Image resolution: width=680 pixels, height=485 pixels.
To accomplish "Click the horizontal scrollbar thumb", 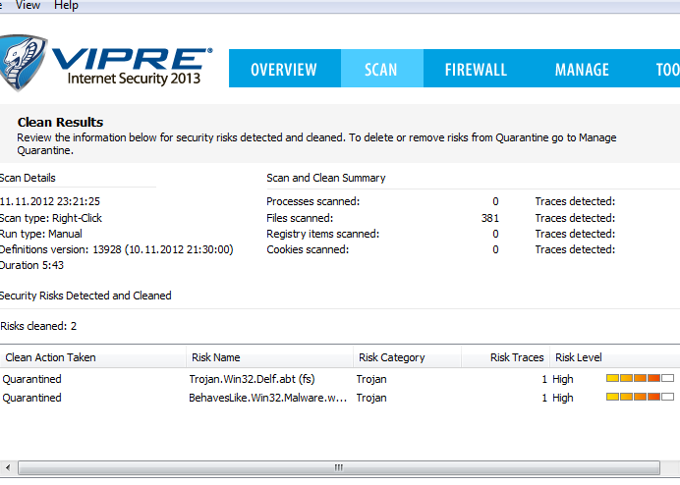I will click(339, 467).
